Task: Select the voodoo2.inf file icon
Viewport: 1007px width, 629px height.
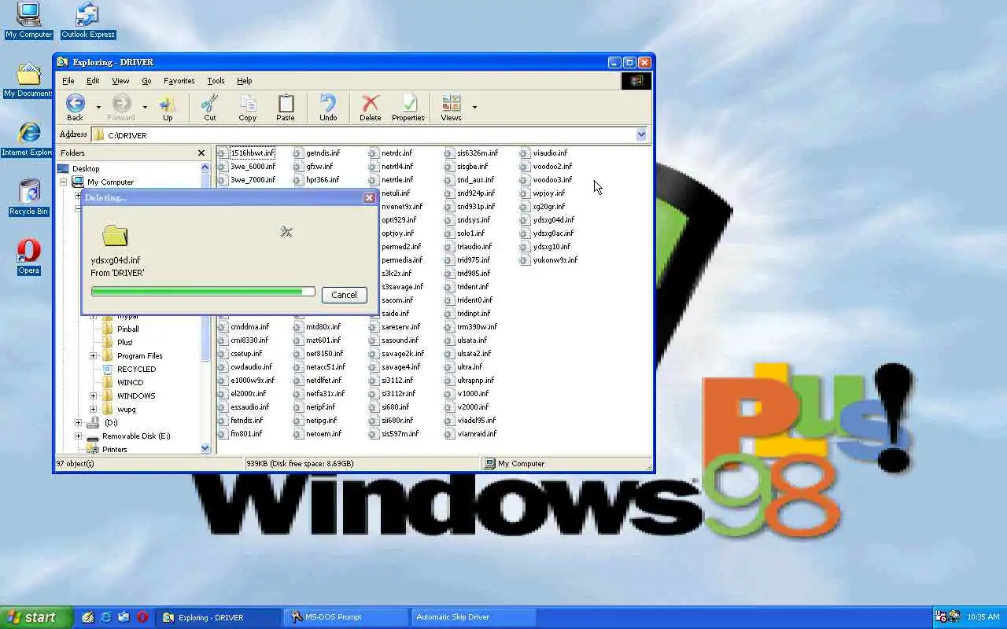Action: click(x=525, y=167)
